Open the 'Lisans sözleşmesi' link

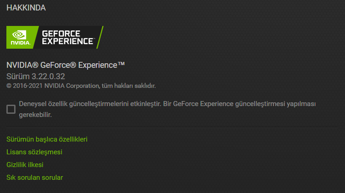34,152
